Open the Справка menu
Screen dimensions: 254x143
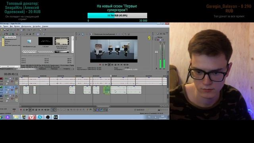(45, 26)
